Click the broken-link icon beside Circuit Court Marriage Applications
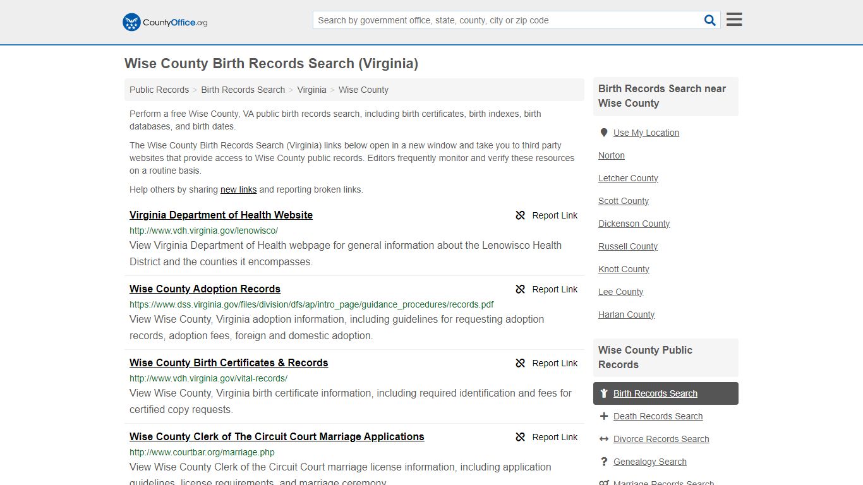 [x=521, y=437]
